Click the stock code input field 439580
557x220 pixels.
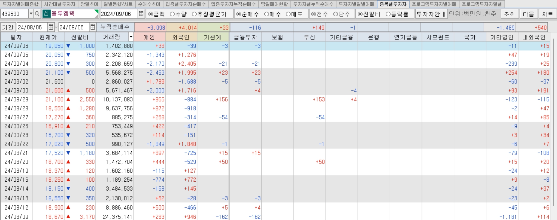click(14, 14)
